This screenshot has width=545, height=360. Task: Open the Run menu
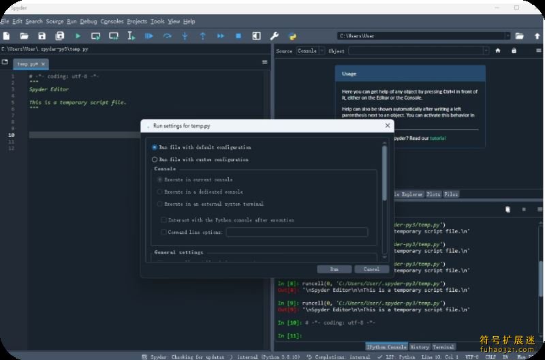[x=72, y=22]
